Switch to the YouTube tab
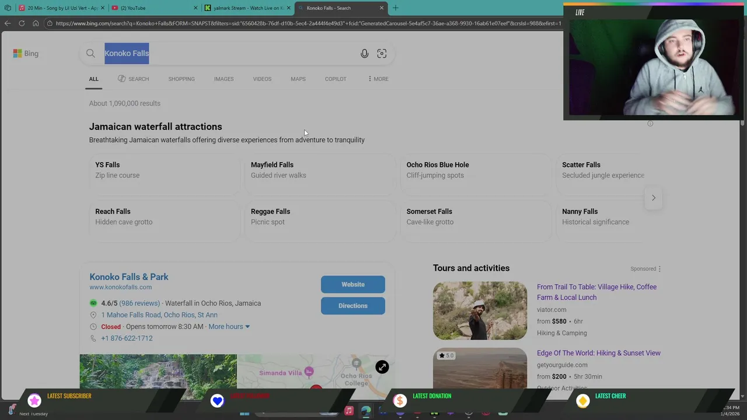The height and width of the screenshot is (420, 747). point(155,8)
